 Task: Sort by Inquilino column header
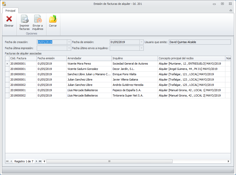coord(134,58)
